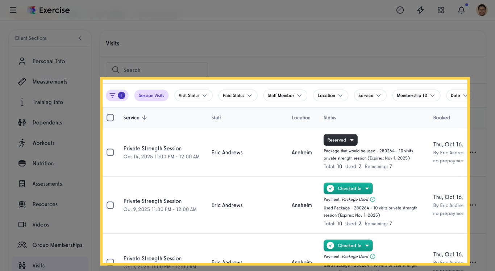Open the apps grid icon in top bar
The image size is (495, 271).
(441, 10)
